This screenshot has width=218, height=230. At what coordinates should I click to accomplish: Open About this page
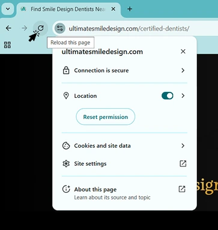[x=124, y=193]
